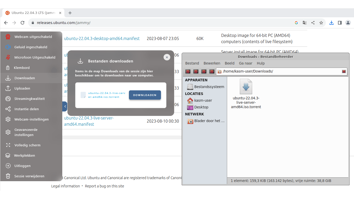The image size is (354, 199).
Task: Open a new browser tab
Action: (70, 13)
